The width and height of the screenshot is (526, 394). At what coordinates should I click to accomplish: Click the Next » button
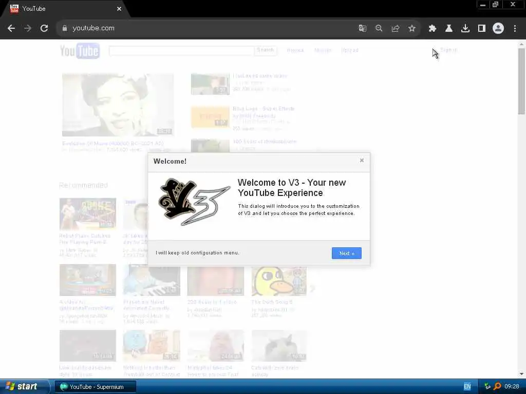coord(347,253)
